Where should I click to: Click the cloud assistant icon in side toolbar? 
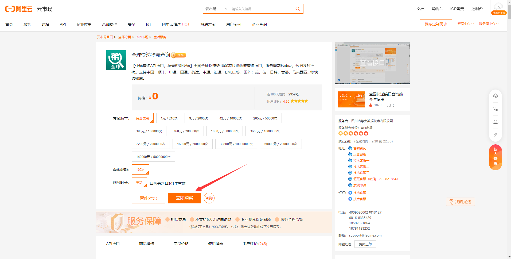pyautogui.click(x=495, y=122)
